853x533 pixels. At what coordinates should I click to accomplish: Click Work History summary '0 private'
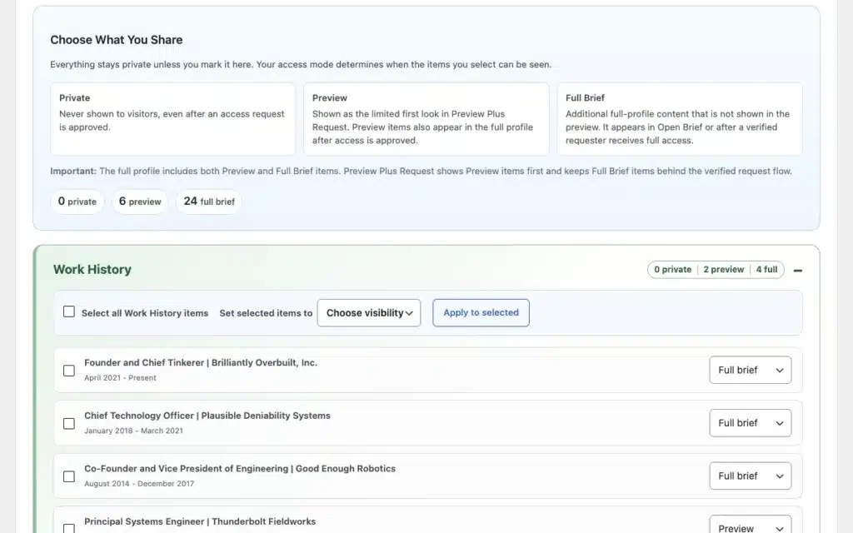[672, 269]
